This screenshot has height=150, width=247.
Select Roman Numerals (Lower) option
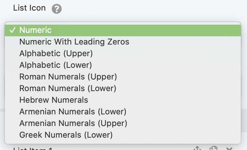tap(68, 88)
